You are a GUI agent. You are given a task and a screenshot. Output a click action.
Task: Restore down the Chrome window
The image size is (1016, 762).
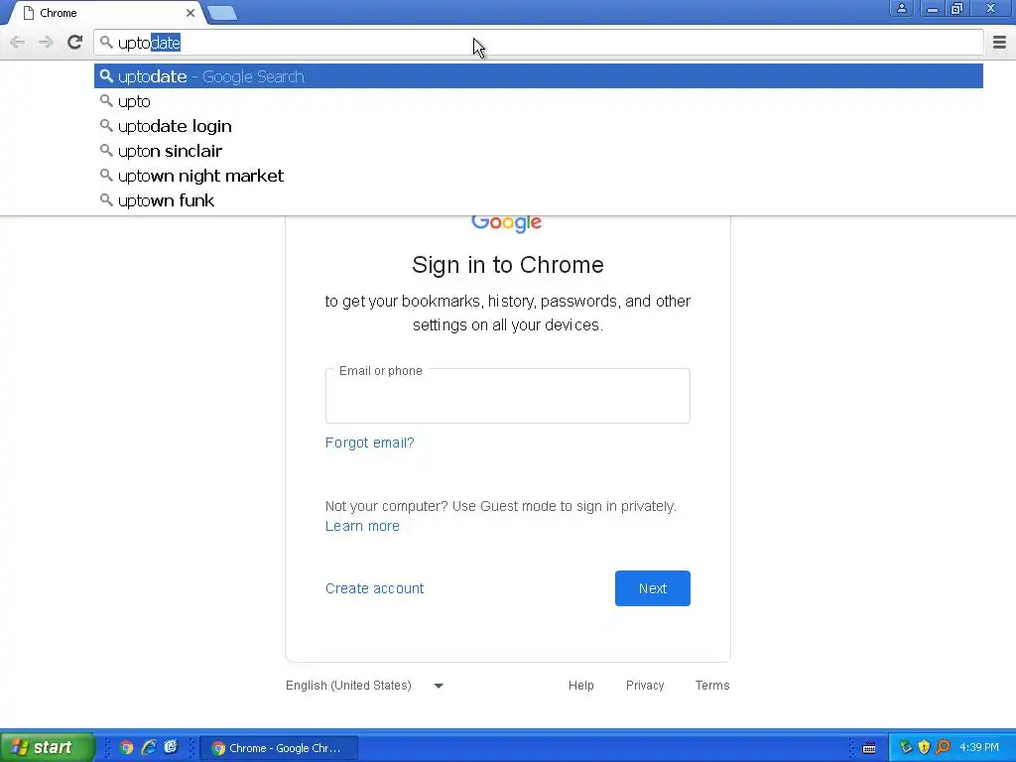957,8
